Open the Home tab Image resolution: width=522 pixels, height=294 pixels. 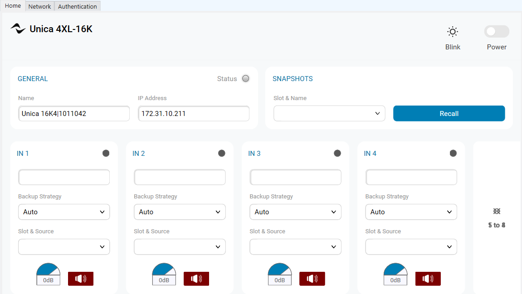click(13, 6)
